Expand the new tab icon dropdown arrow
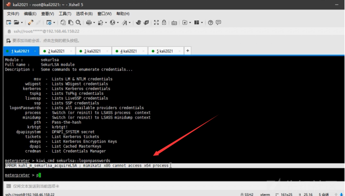Viewport: 345px width, 196px height. [x=190, y=22]
